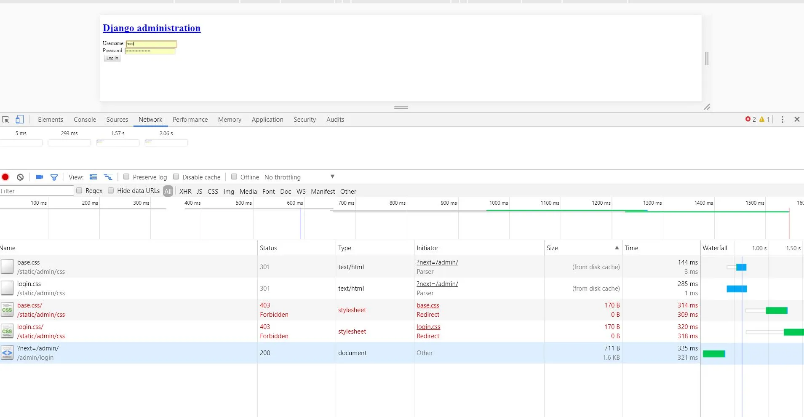Open the DevTools three-dot menu
Image resolution: width=804 pixels, height=417 pixels.
783,120
